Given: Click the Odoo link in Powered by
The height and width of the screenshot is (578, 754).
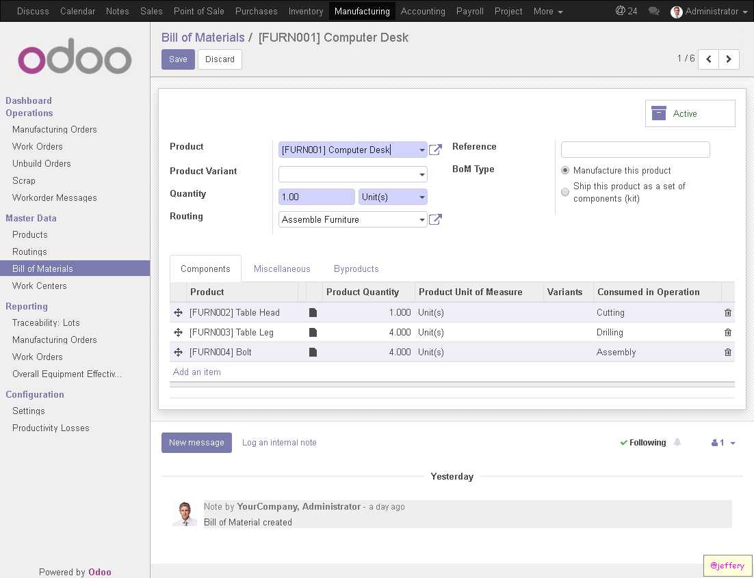Looking at the screenshot, I should tap(99, 572).
